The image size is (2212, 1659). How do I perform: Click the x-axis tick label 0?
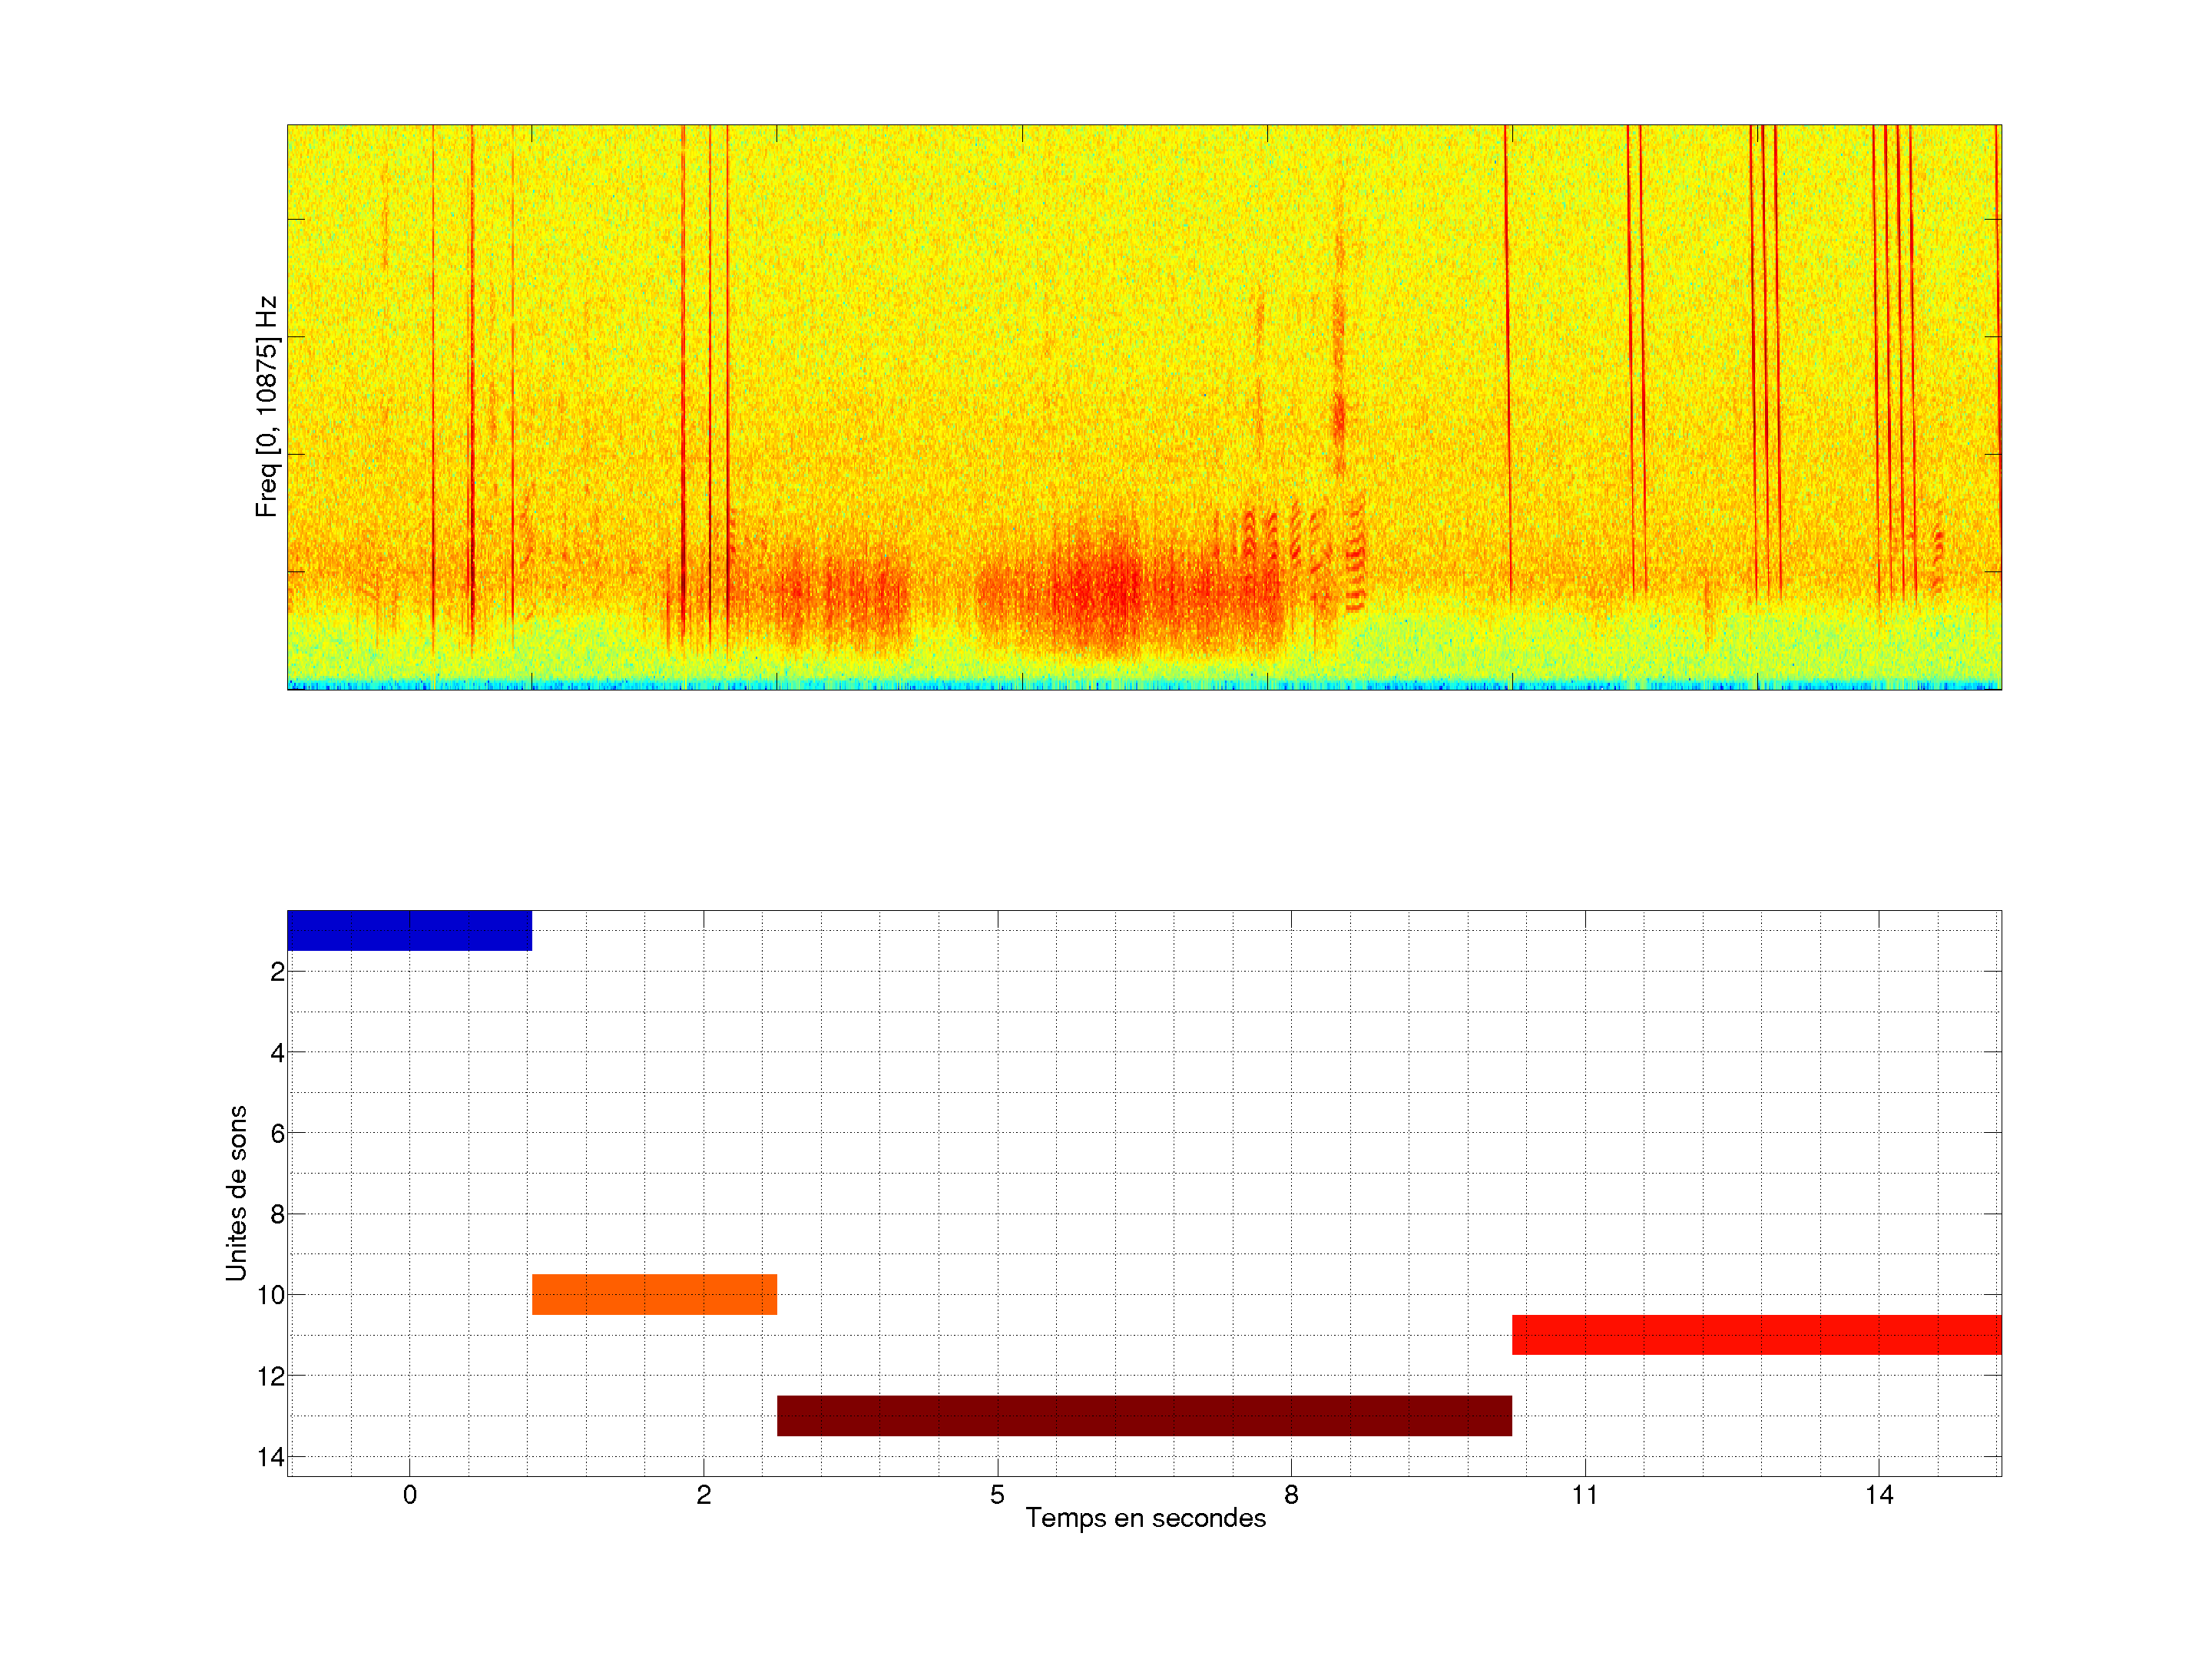point(410,1495)
